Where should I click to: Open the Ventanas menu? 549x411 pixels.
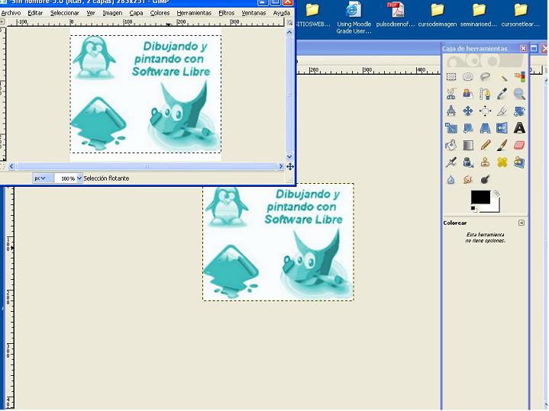coord(254,13)
